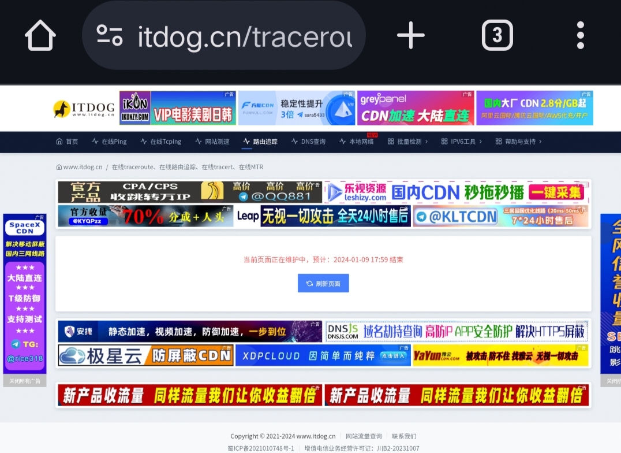
Task: Switch to the 网站测速 section
Action: click(x=212, y=141)
